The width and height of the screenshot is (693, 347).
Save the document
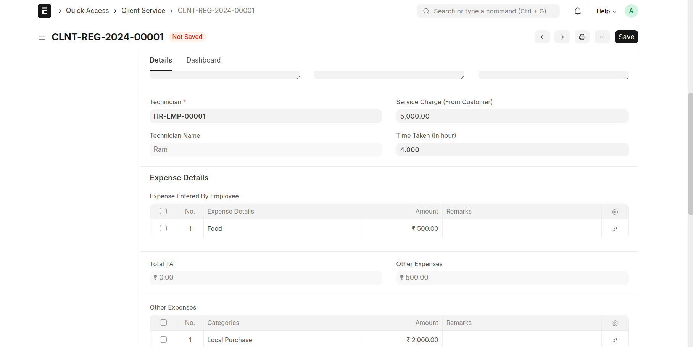626,37
